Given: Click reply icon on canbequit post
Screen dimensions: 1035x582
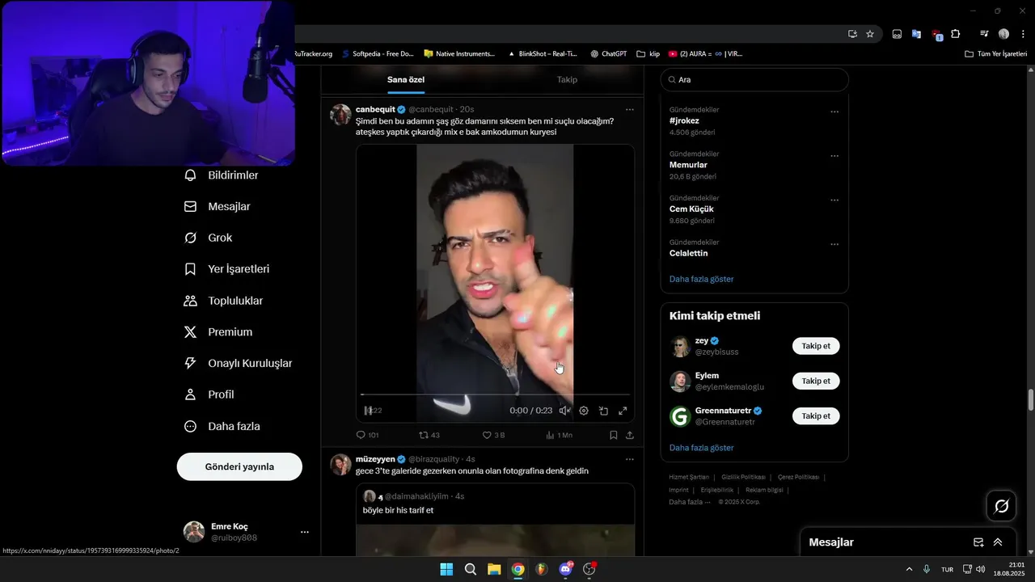Looking at the screenshot, I should tap(361, 435).
